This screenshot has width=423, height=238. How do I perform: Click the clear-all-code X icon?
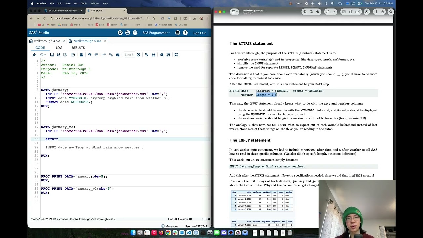click(x=147, y=55)
